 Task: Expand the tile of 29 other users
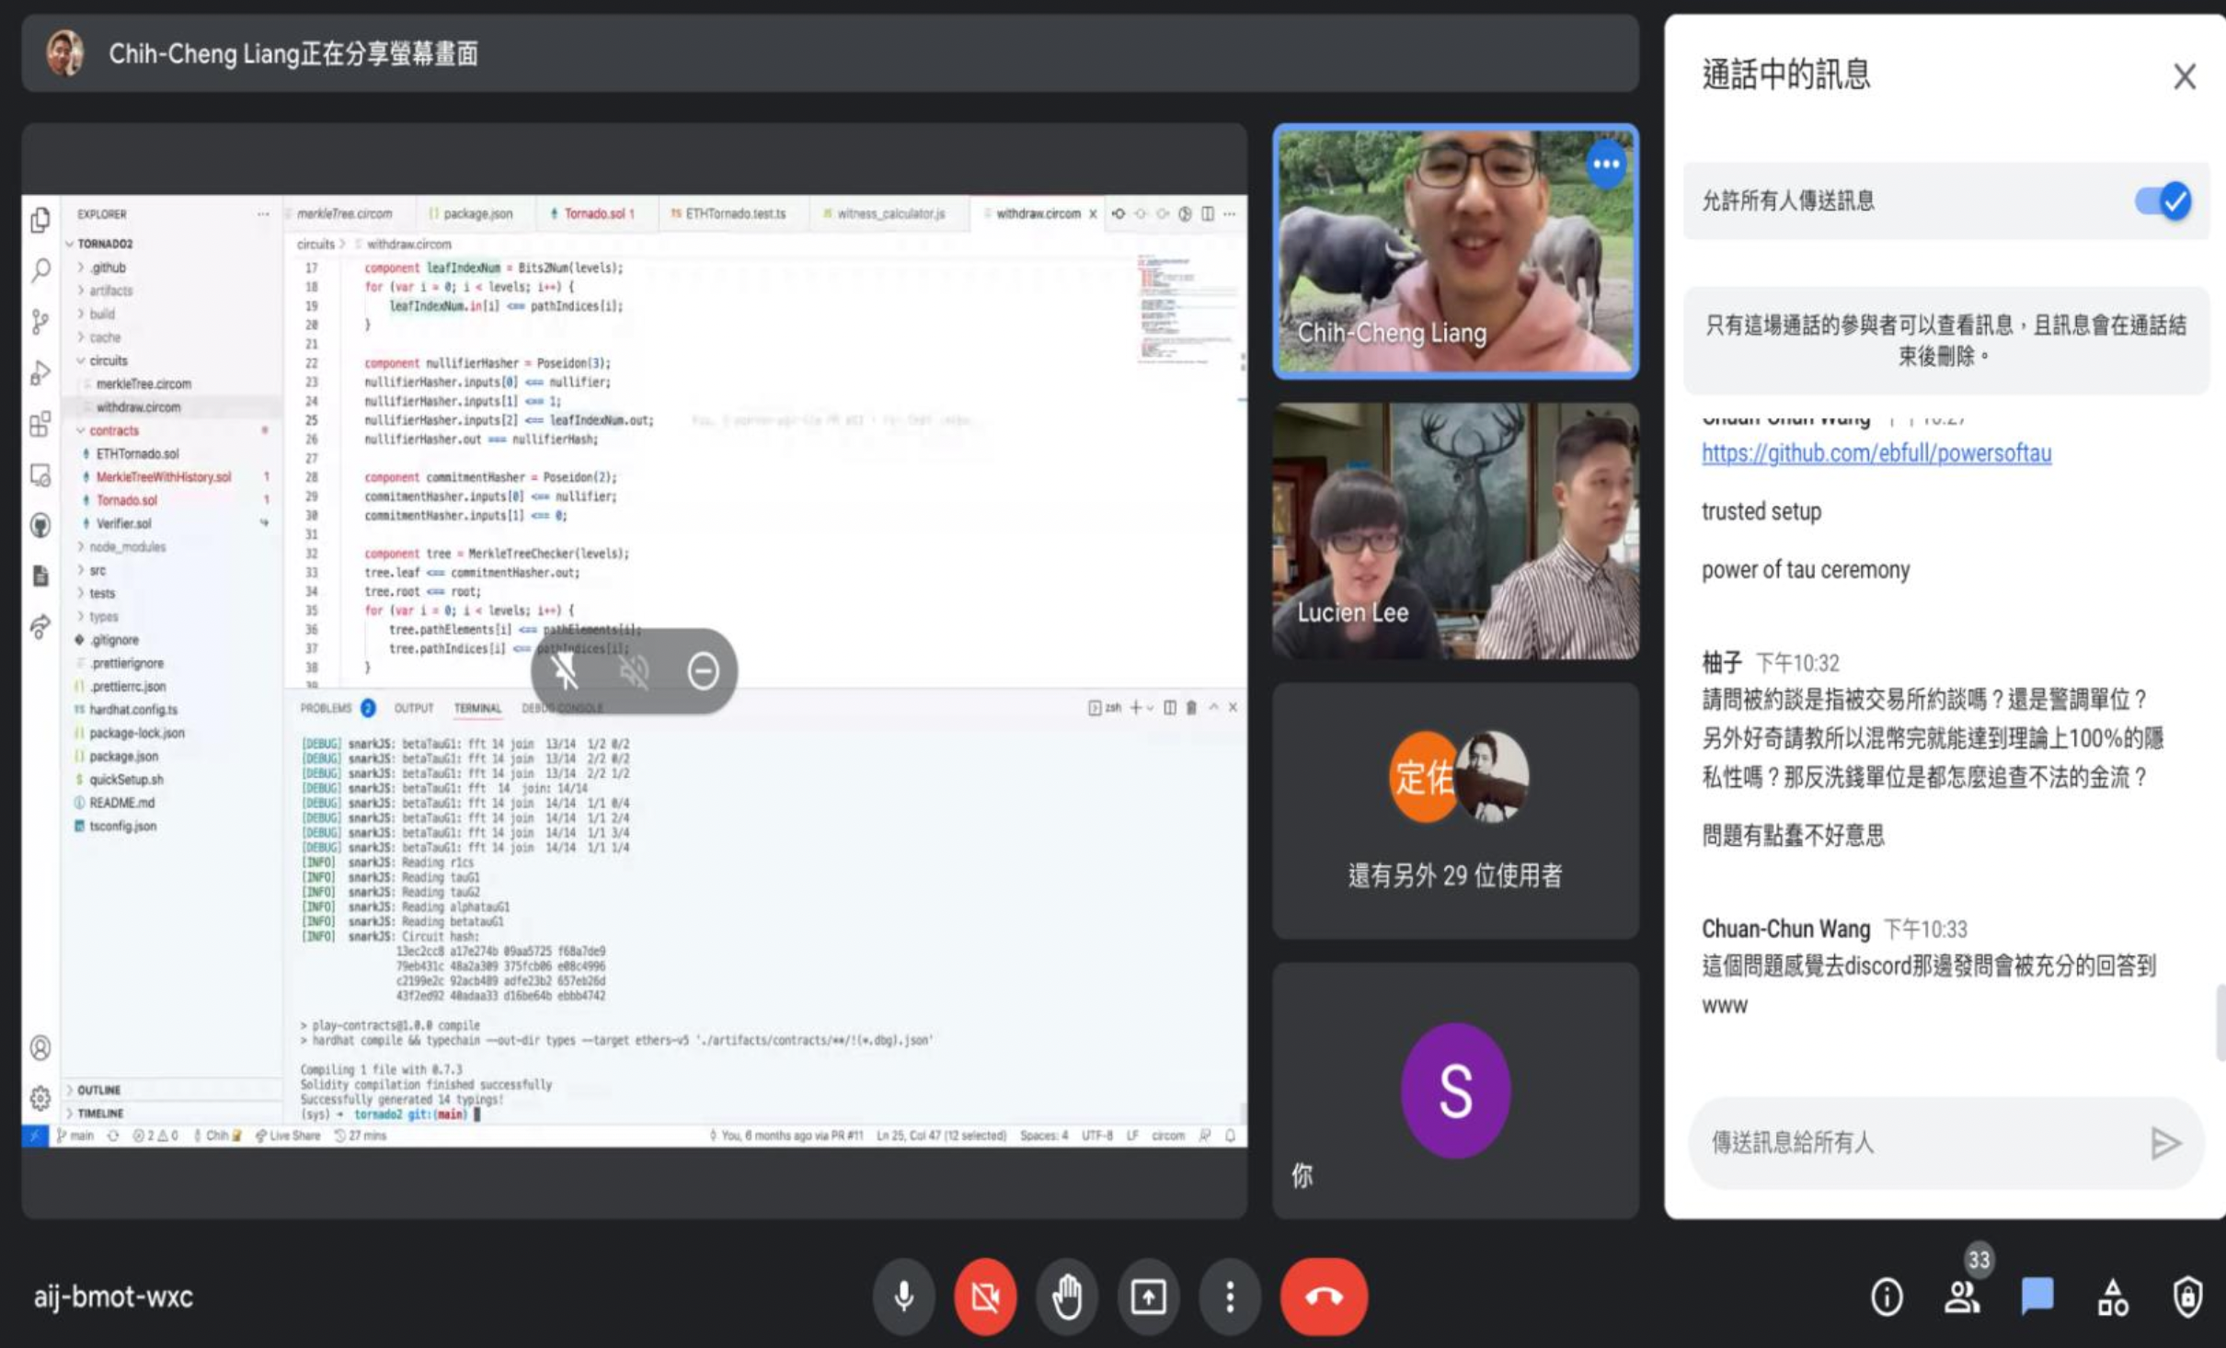point(1455,810)
